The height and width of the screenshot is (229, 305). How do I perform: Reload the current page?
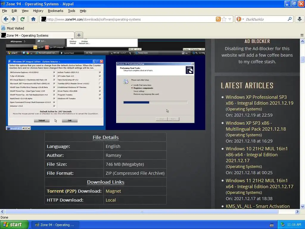click(23, 19)
